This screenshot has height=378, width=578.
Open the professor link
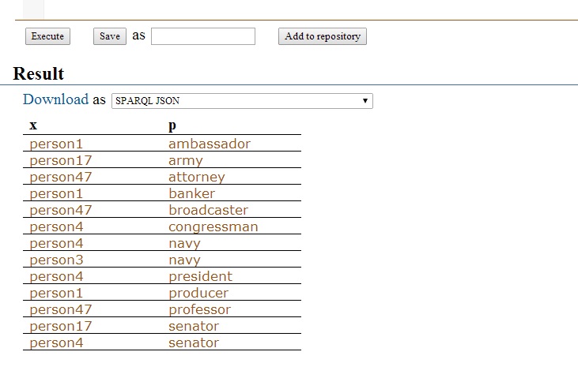click(199, 309)
